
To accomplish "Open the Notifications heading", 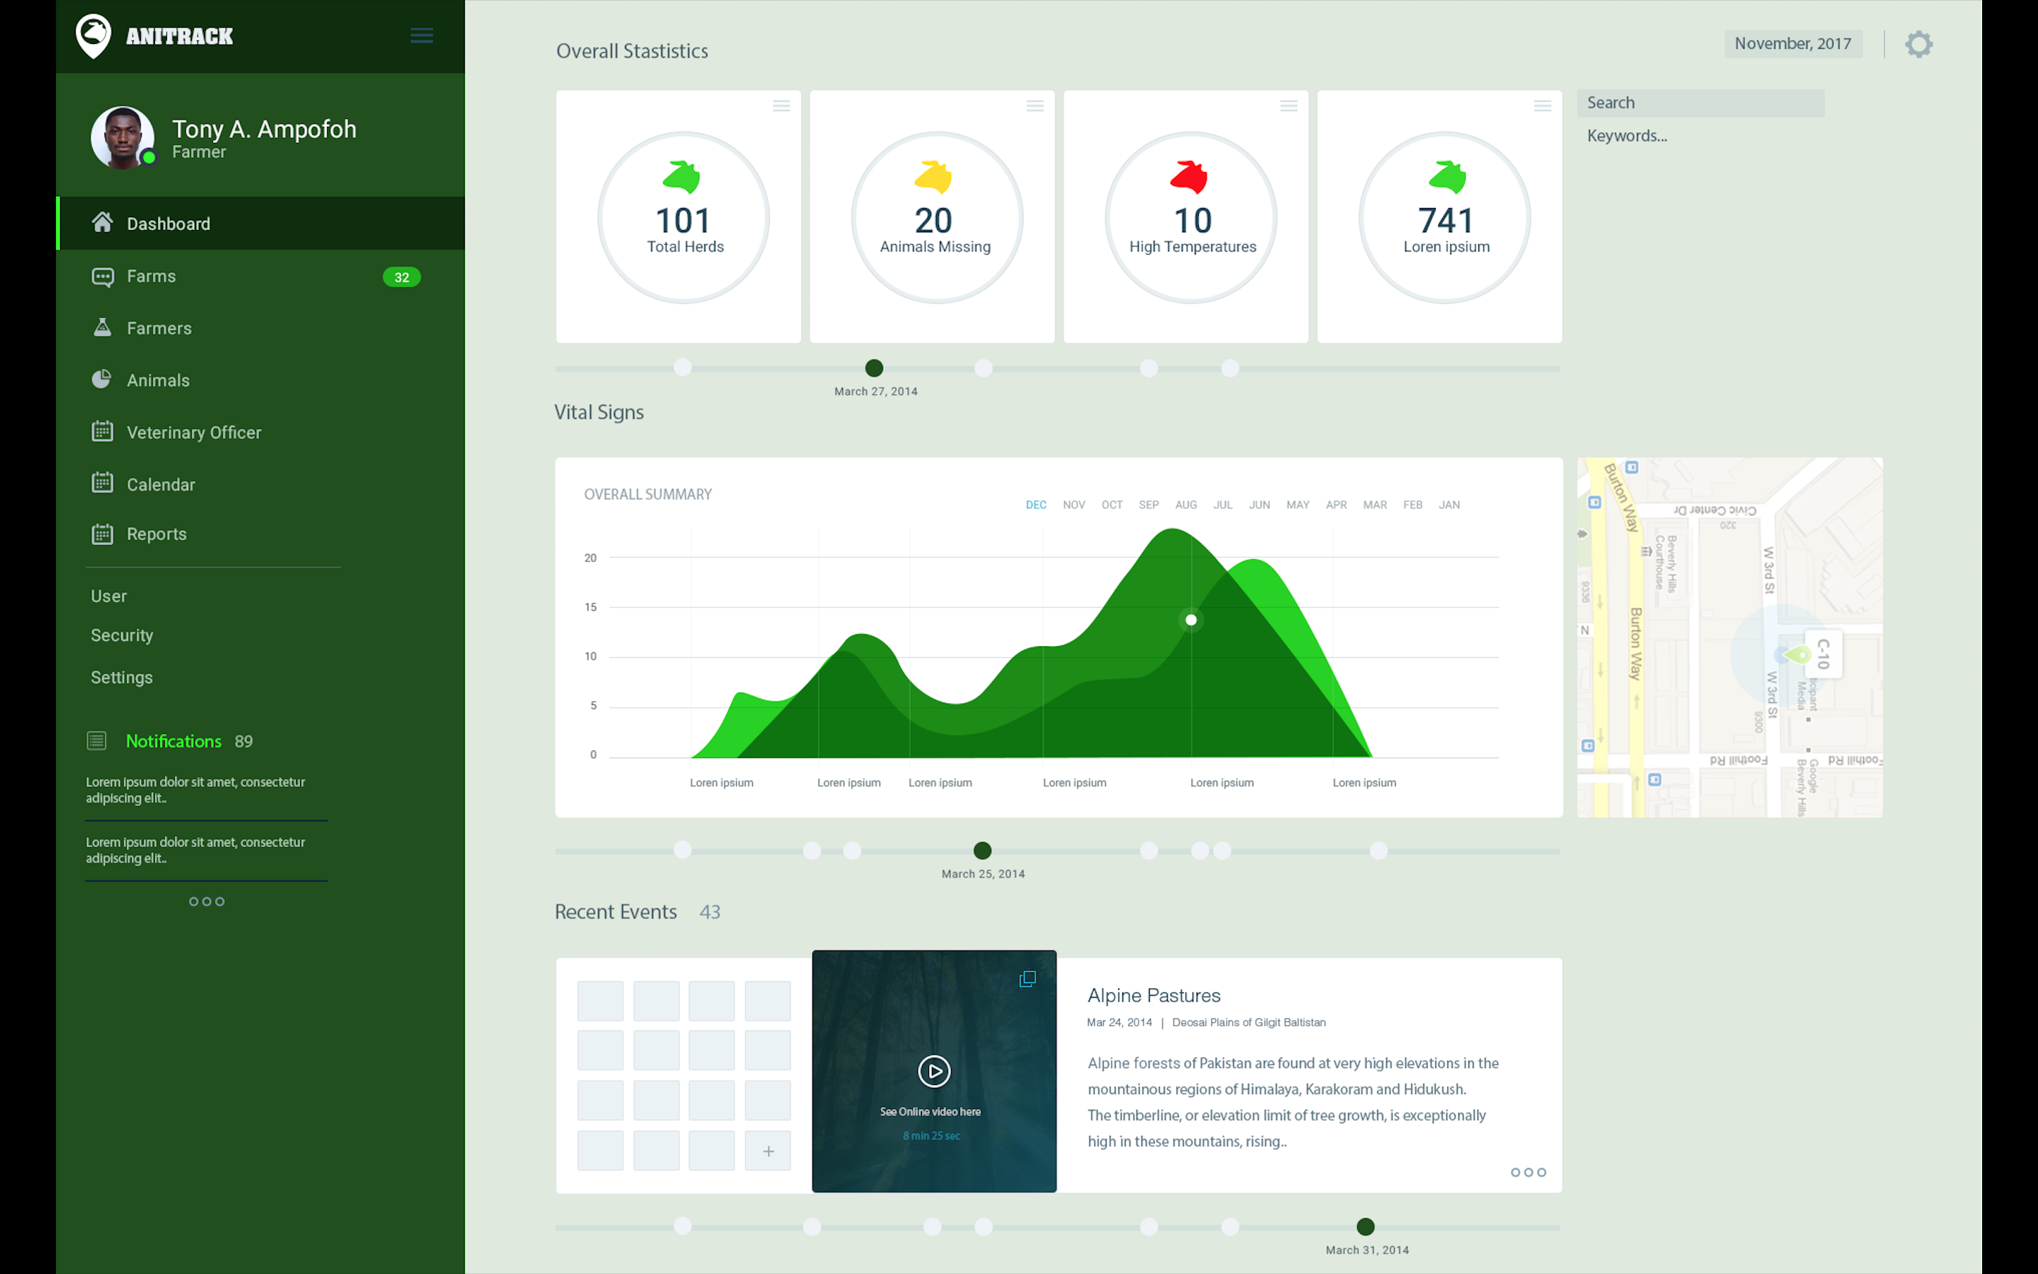I will click(x=173, y=740).
